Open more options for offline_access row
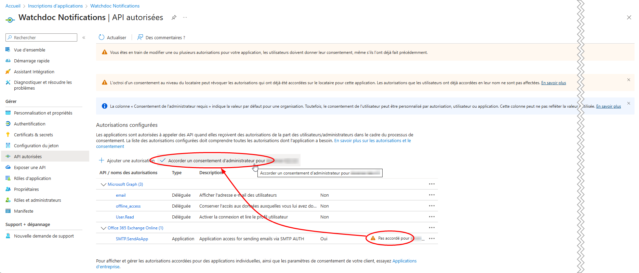The height and width of the screenshot is (273, 639). (x=432, y=206)
